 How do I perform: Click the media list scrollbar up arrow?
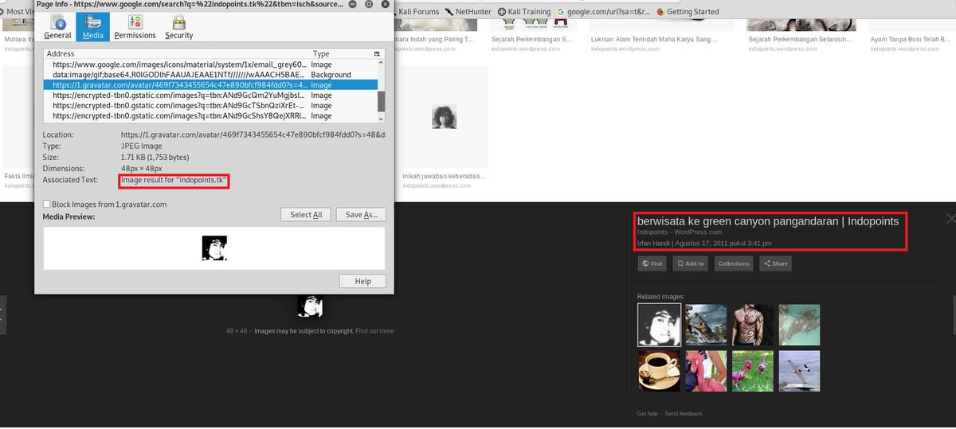coord(382,63)
